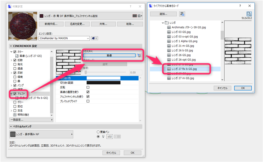The height and width of the screenshot is (162, 263).
Task: Collapse the CINERENDER 設定 section
Action: 11,46
